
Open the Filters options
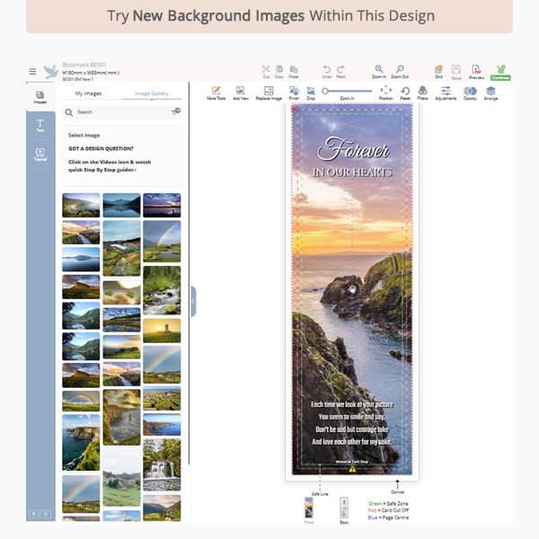[422, 93]
